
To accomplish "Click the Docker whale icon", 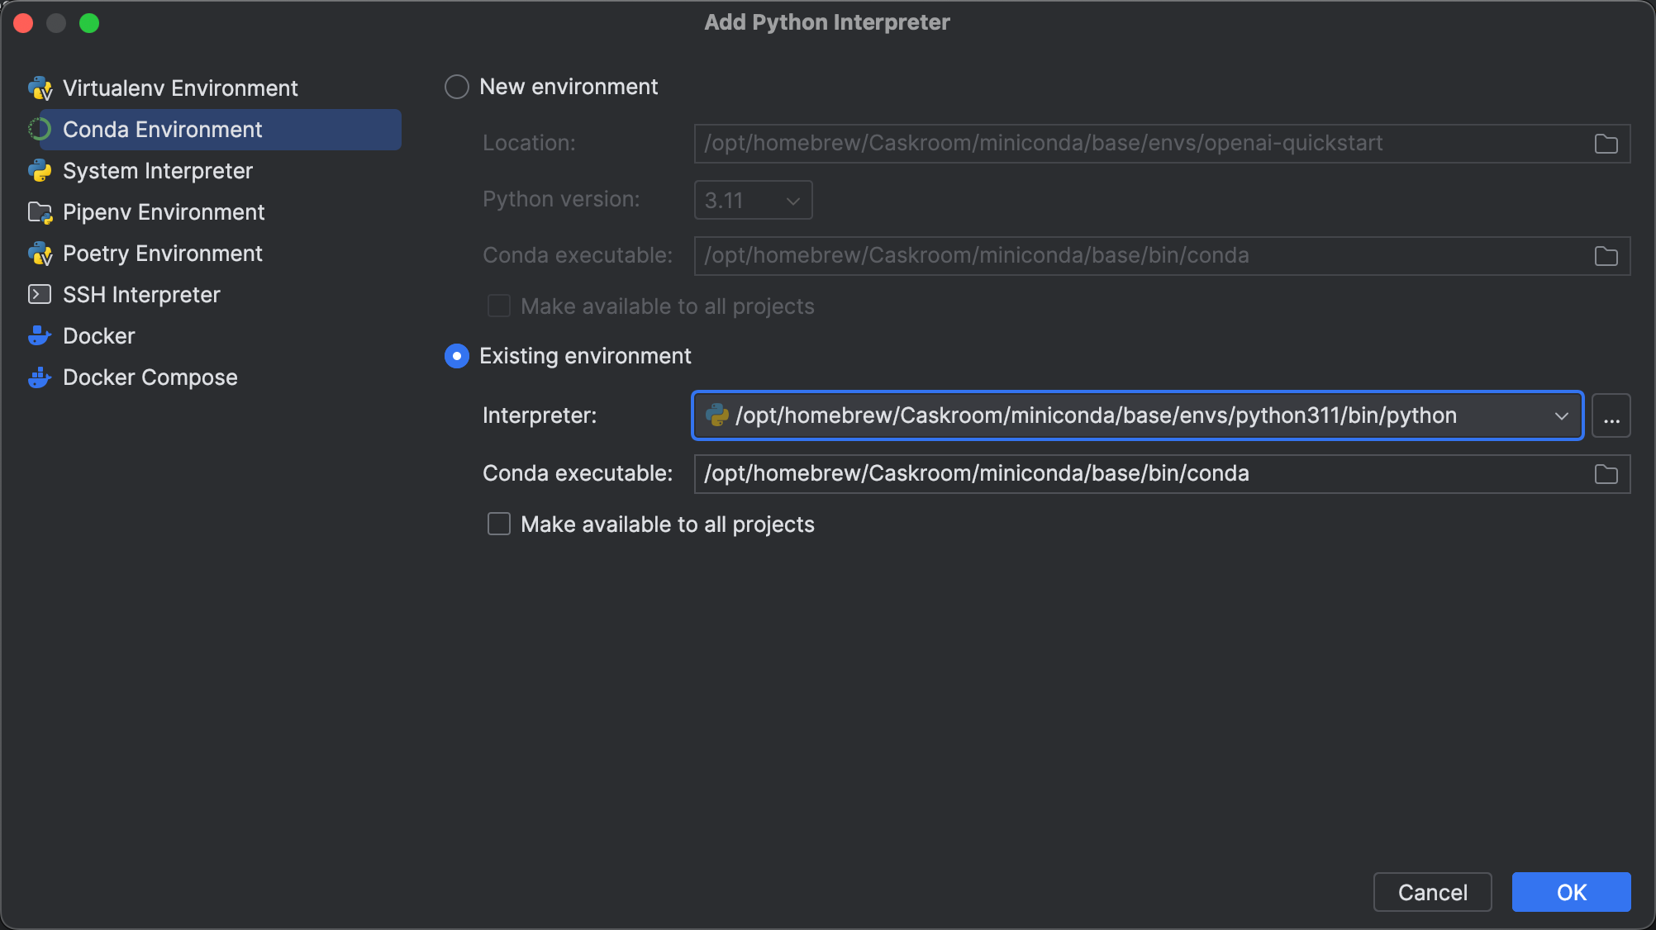I will 40,336.
